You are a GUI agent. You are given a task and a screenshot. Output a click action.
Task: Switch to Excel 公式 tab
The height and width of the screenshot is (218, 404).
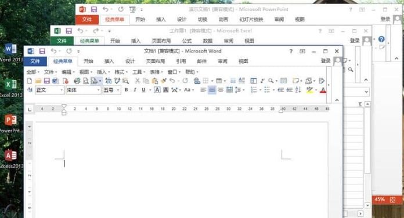[x=187, y=41]
